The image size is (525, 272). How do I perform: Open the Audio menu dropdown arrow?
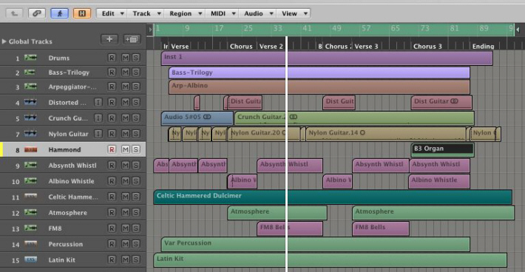click(x=271, y=14)
